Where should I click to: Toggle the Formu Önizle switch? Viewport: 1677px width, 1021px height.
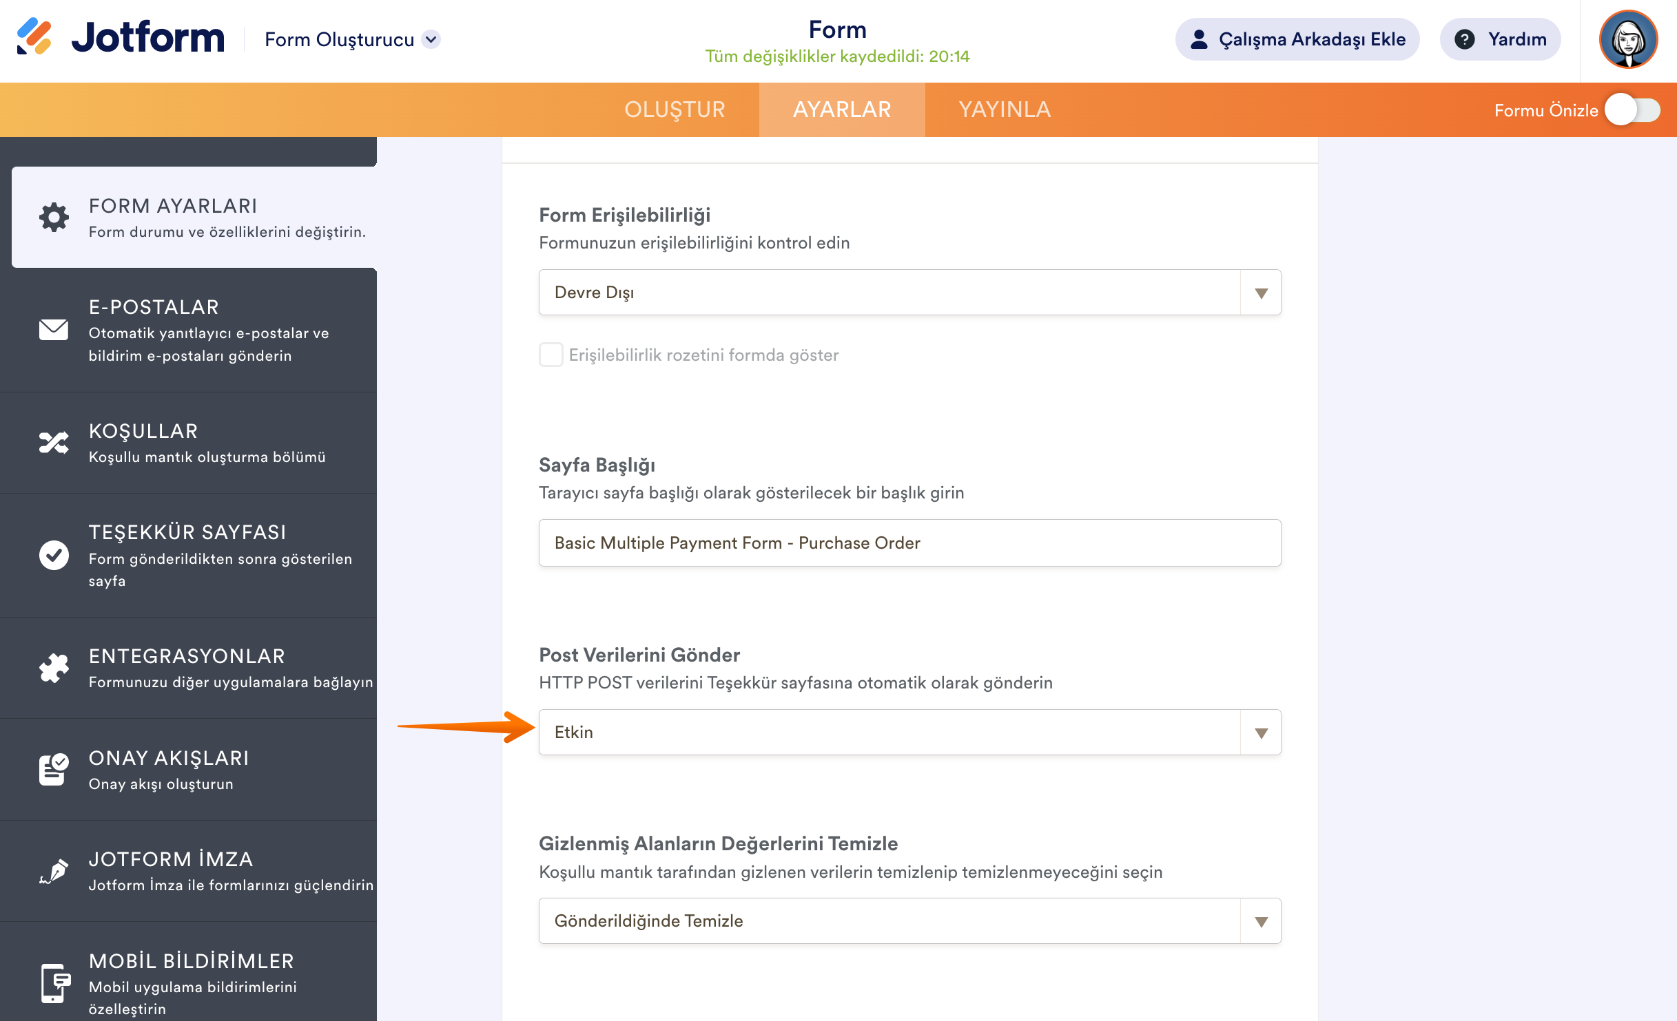1632,110
